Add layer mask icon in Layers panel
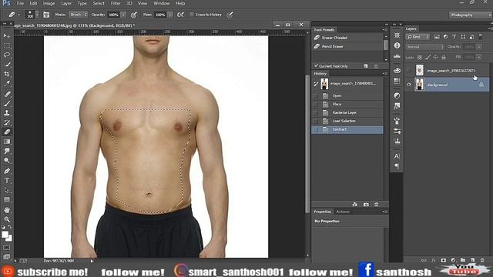 point(444,260)
